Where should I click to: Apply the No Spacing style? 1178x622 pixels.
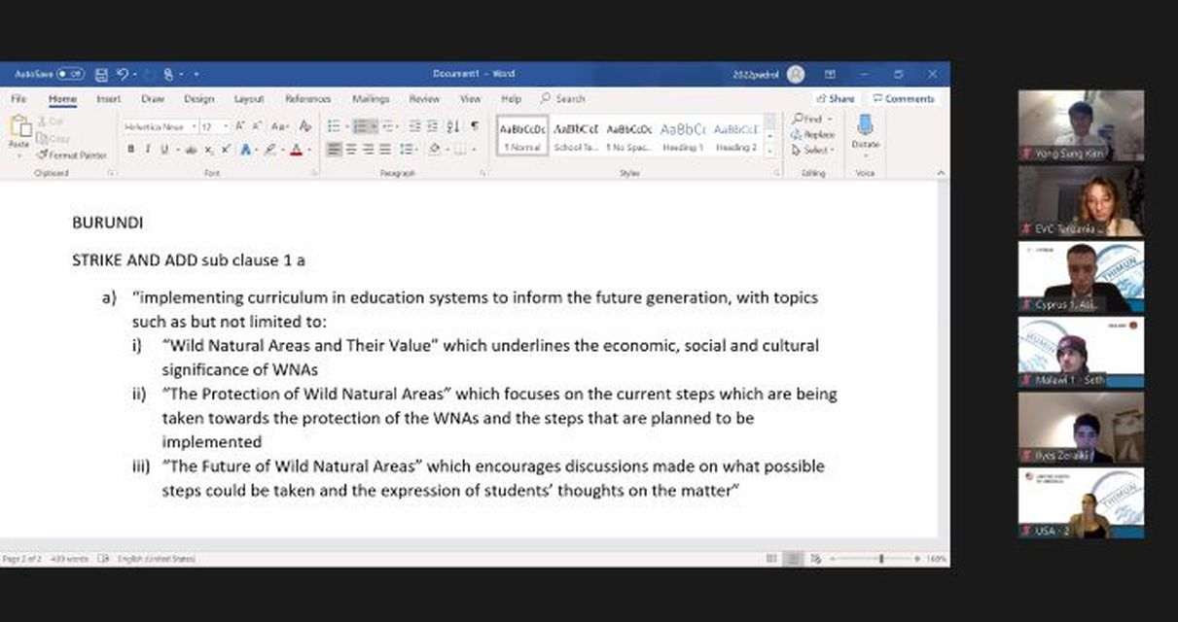pos(629,137)
